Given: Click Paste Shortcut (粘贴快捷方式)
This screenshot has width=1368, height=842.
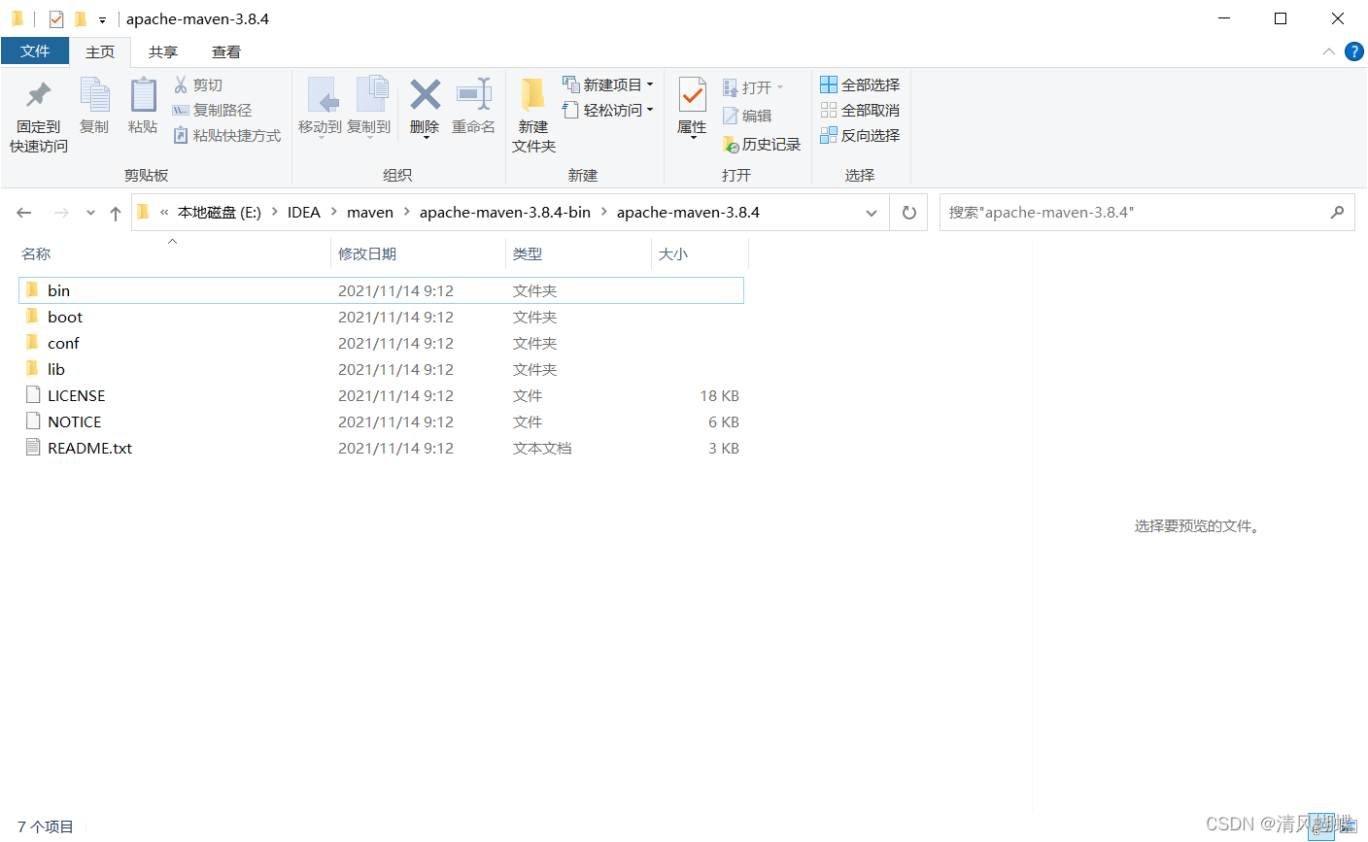Looking at the screenshot, I should point(226,135).
